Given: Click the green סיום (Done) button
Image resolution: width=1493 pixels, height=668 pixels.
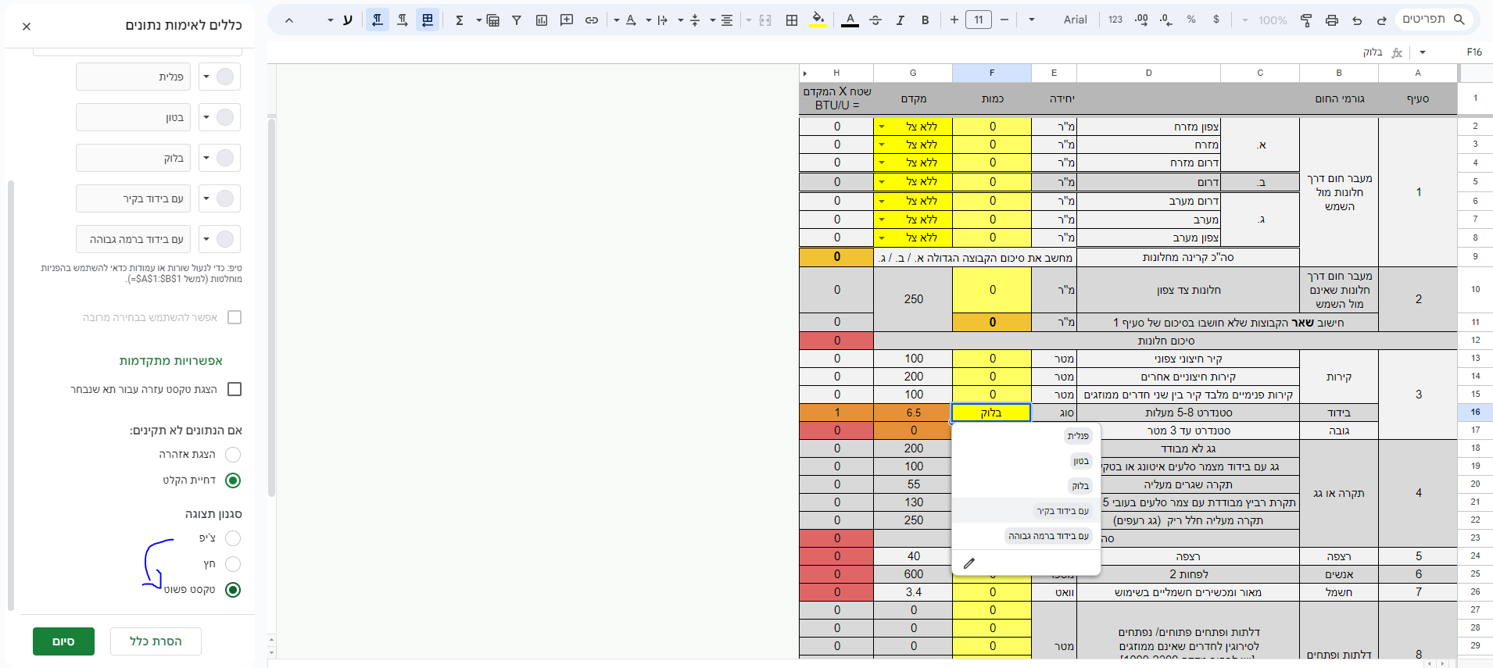Looking at the screenshot, I should (63, 641).
